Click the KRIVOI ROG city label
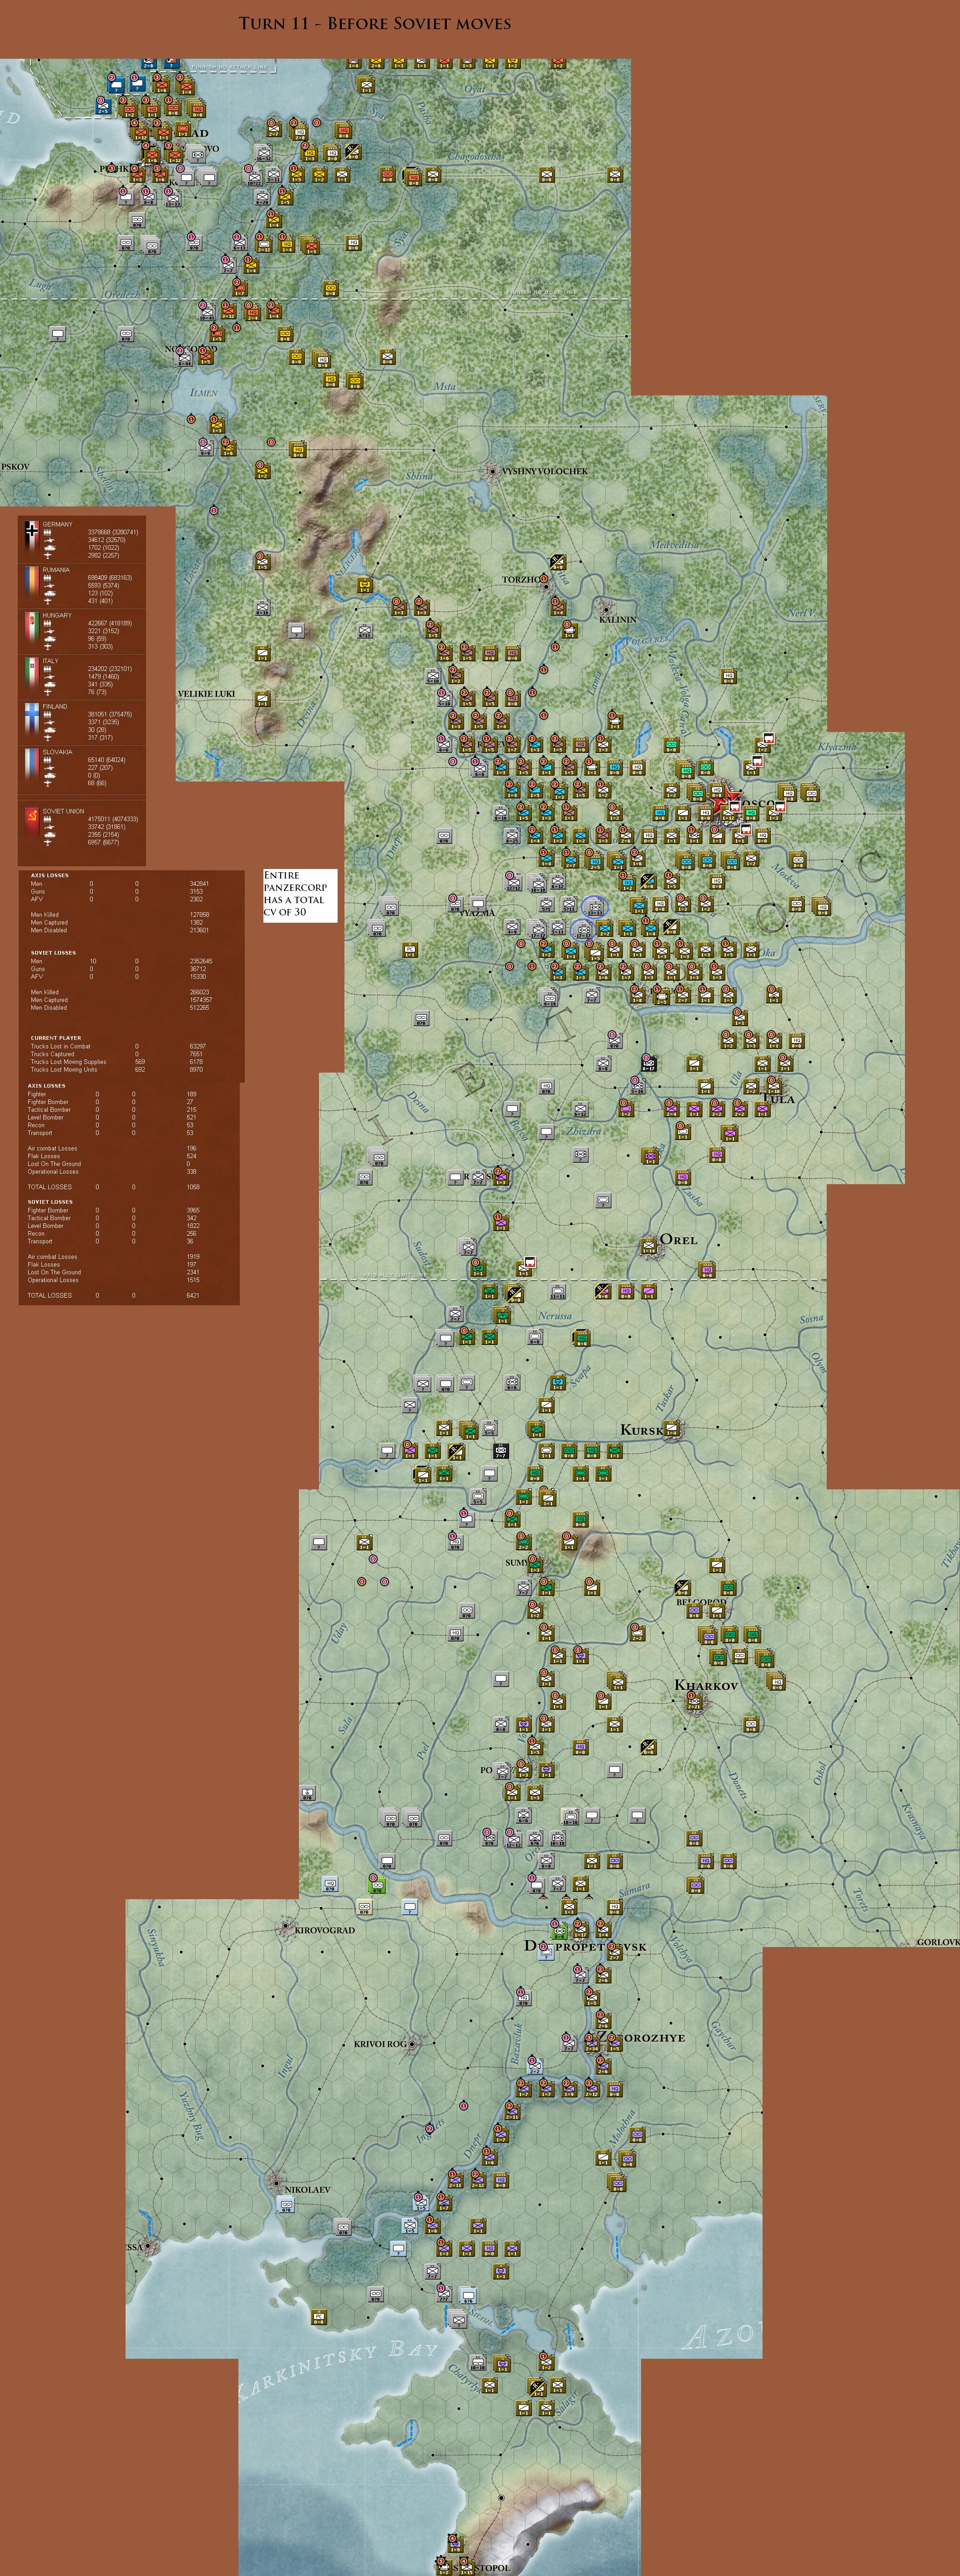Screen dimensions: 960x2576 pyautogui.click(x=381, y=2044)
